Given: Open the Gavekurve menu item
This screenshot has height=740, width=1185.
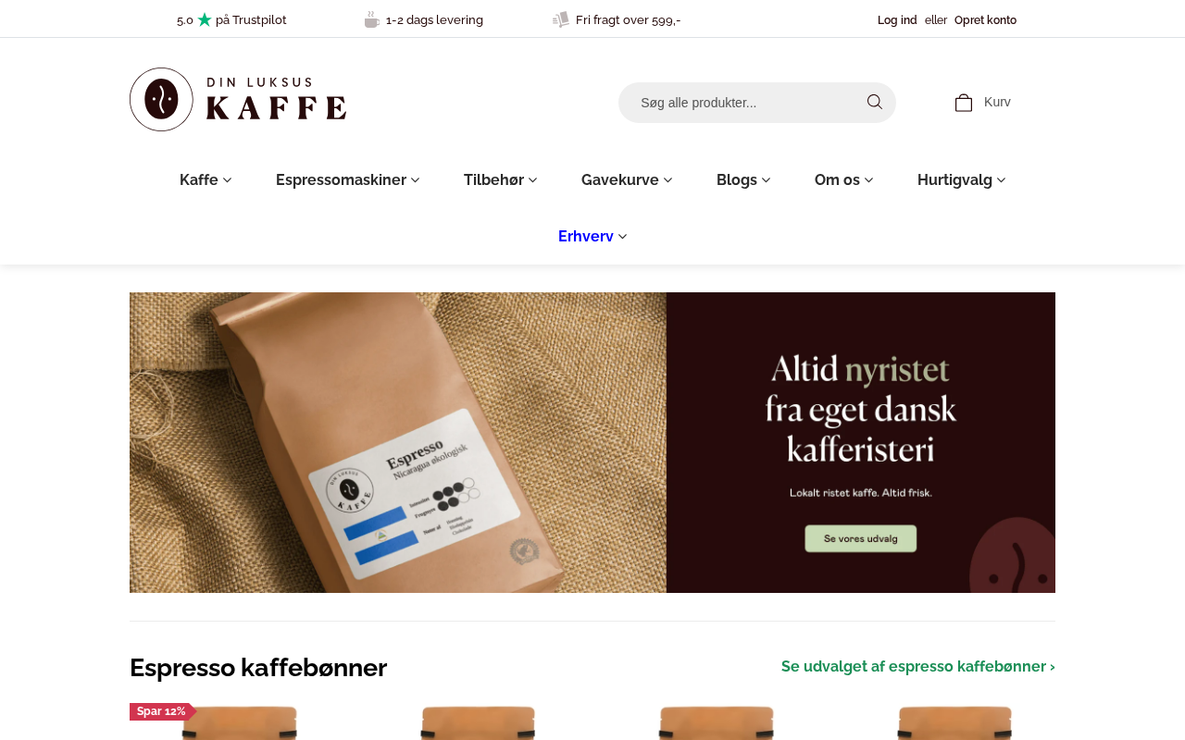Looking at the screenshot, I should (627, 180).
